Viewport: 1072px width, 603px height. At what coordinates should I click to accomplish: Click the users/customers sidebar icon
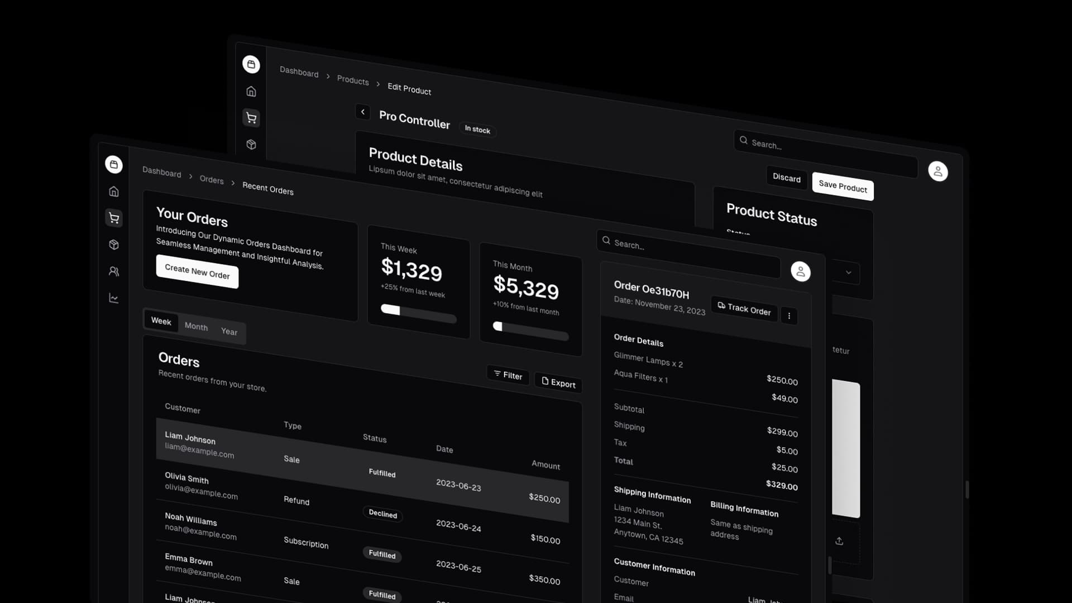(113, 271)
